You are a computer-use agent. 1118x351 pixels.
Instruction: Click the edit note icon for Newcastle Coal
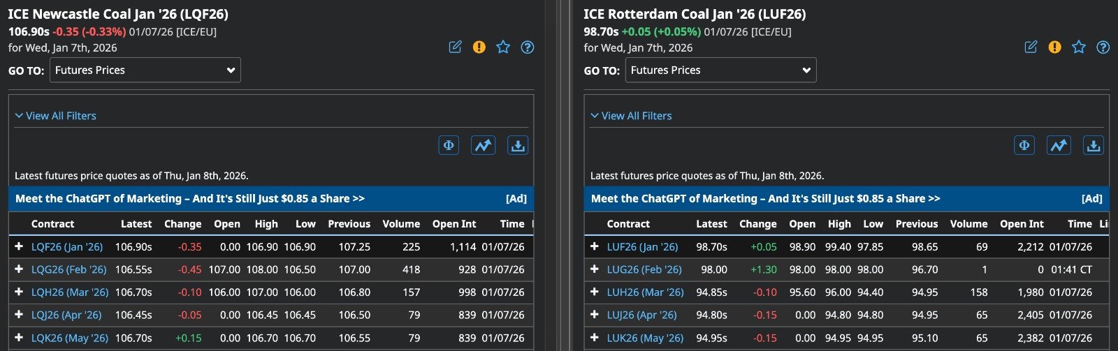tap(455, 47)
